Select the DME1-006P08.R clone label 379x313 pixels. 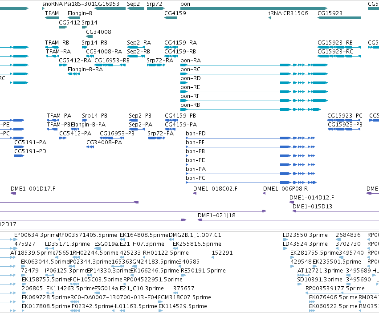(x=285, y=189)
